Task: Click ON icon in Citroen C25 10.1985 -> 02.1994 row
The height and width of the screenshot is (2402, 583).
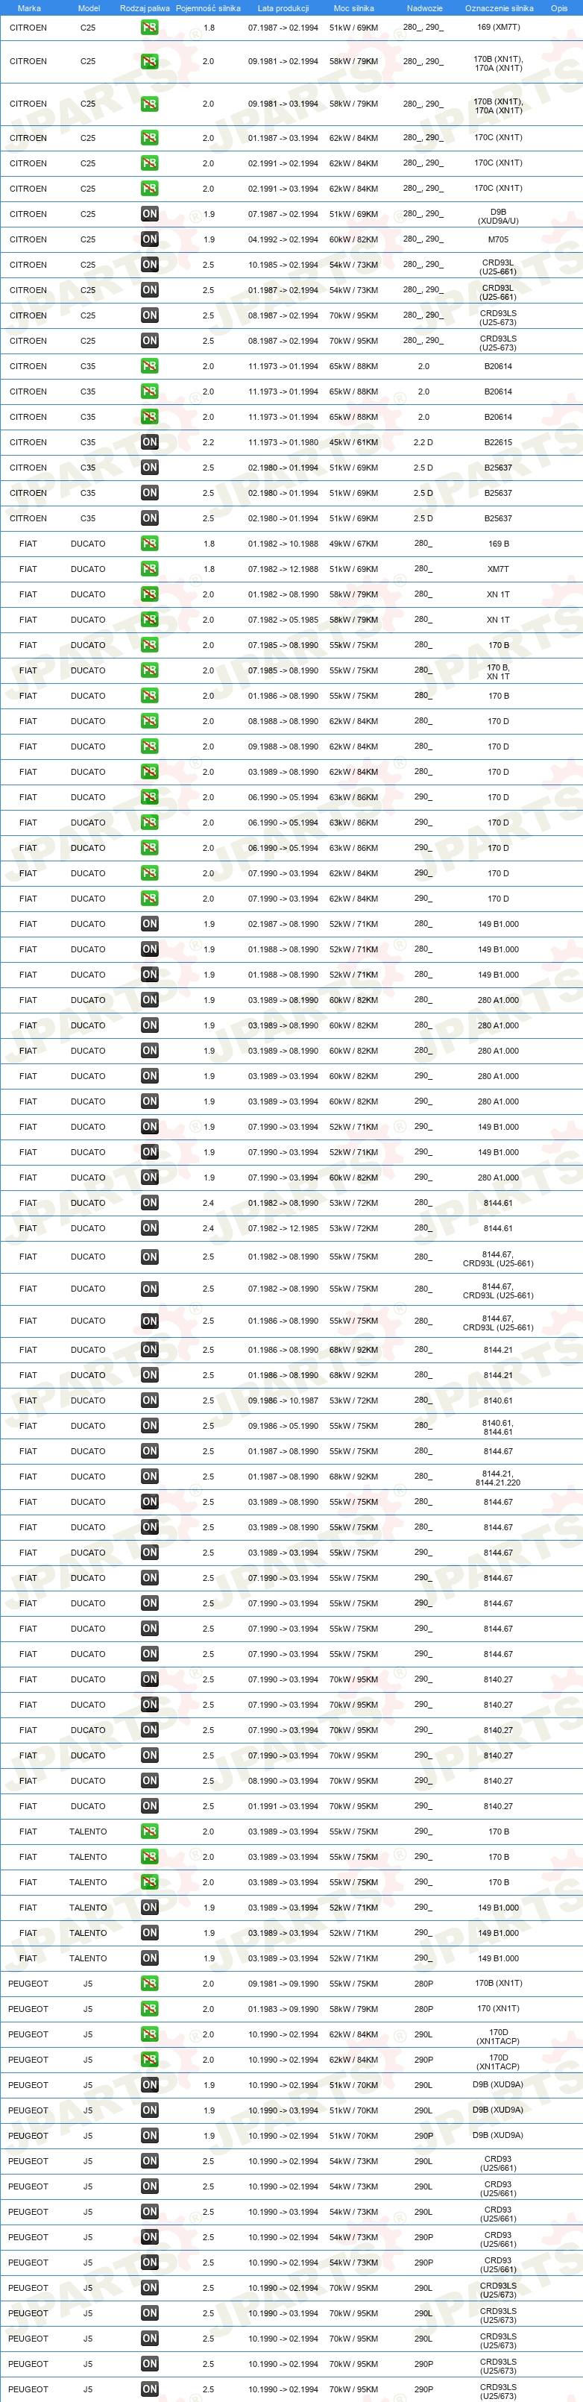Action: [149, 265]
